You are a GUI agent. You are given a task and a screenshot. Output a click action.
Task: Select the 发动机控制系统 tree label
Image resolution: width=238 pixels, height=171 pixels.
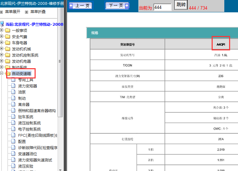25,55
